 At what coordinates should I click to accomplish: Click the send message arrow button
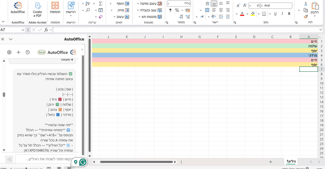[9, 159]
